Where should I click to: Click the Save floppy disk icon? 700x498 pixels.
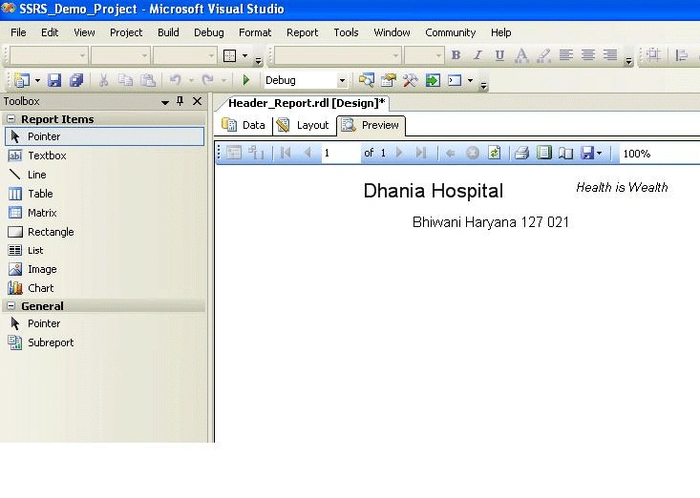(54, 80)
